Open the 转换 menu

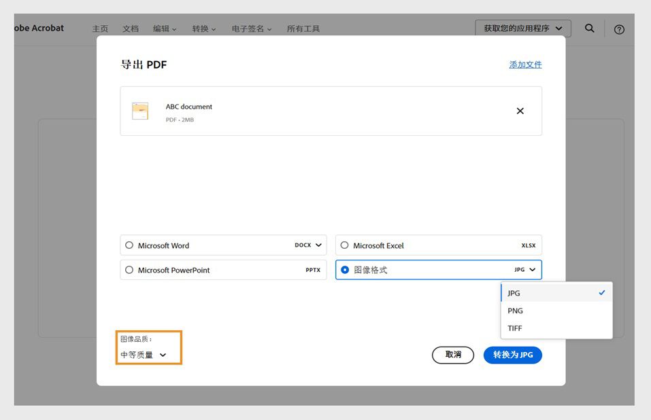(203, 29)
